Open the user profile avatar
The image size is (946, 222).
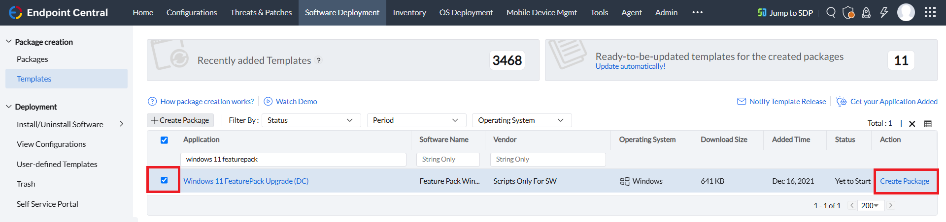click(x=906, y=12)
